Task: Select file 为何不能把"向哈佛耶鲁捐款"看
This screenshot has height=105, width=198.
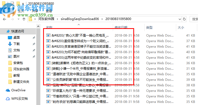Action: [x=81, y=52]
